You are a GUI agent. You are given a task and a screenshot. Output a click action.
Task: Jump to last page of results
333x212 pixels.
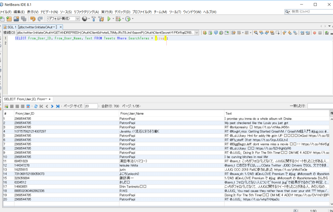click(x=58, y=106)
